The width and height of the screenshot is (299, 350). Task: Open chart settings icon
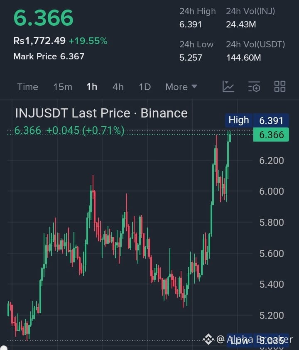(254, 87)
